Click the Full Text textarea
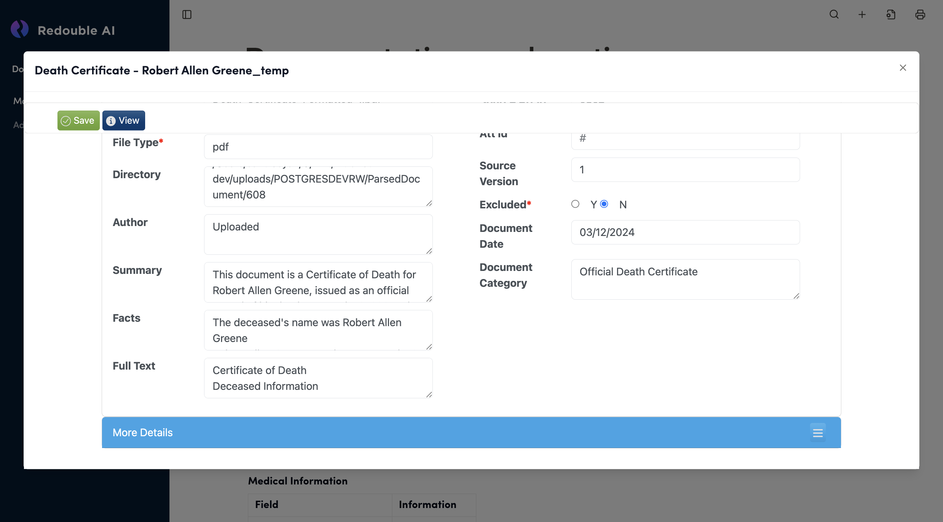 coord(318,378)
